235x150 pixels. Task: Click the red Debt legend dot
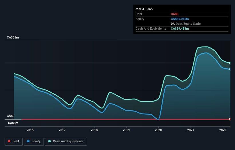tap(9, 141)
